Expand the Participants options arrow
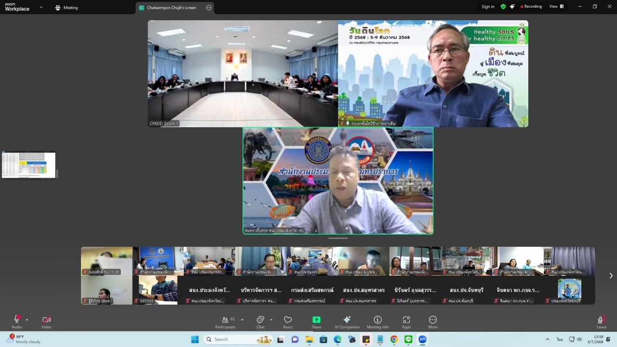Screen dimensions: 617x347 [x=242, y=320]
